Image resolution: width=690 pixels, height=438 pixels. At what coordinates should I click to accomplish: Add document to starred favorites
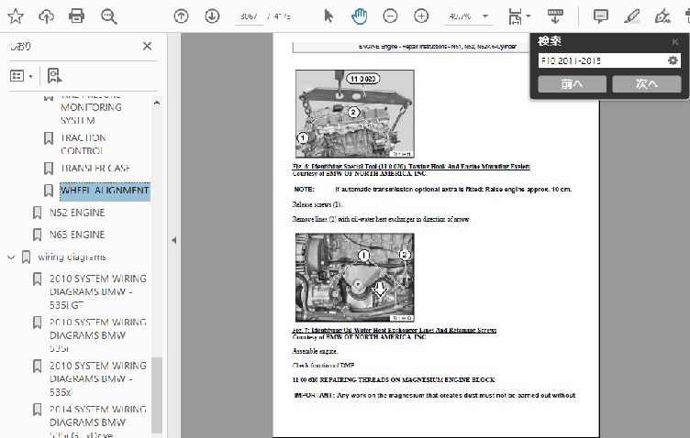pos(16,16)
